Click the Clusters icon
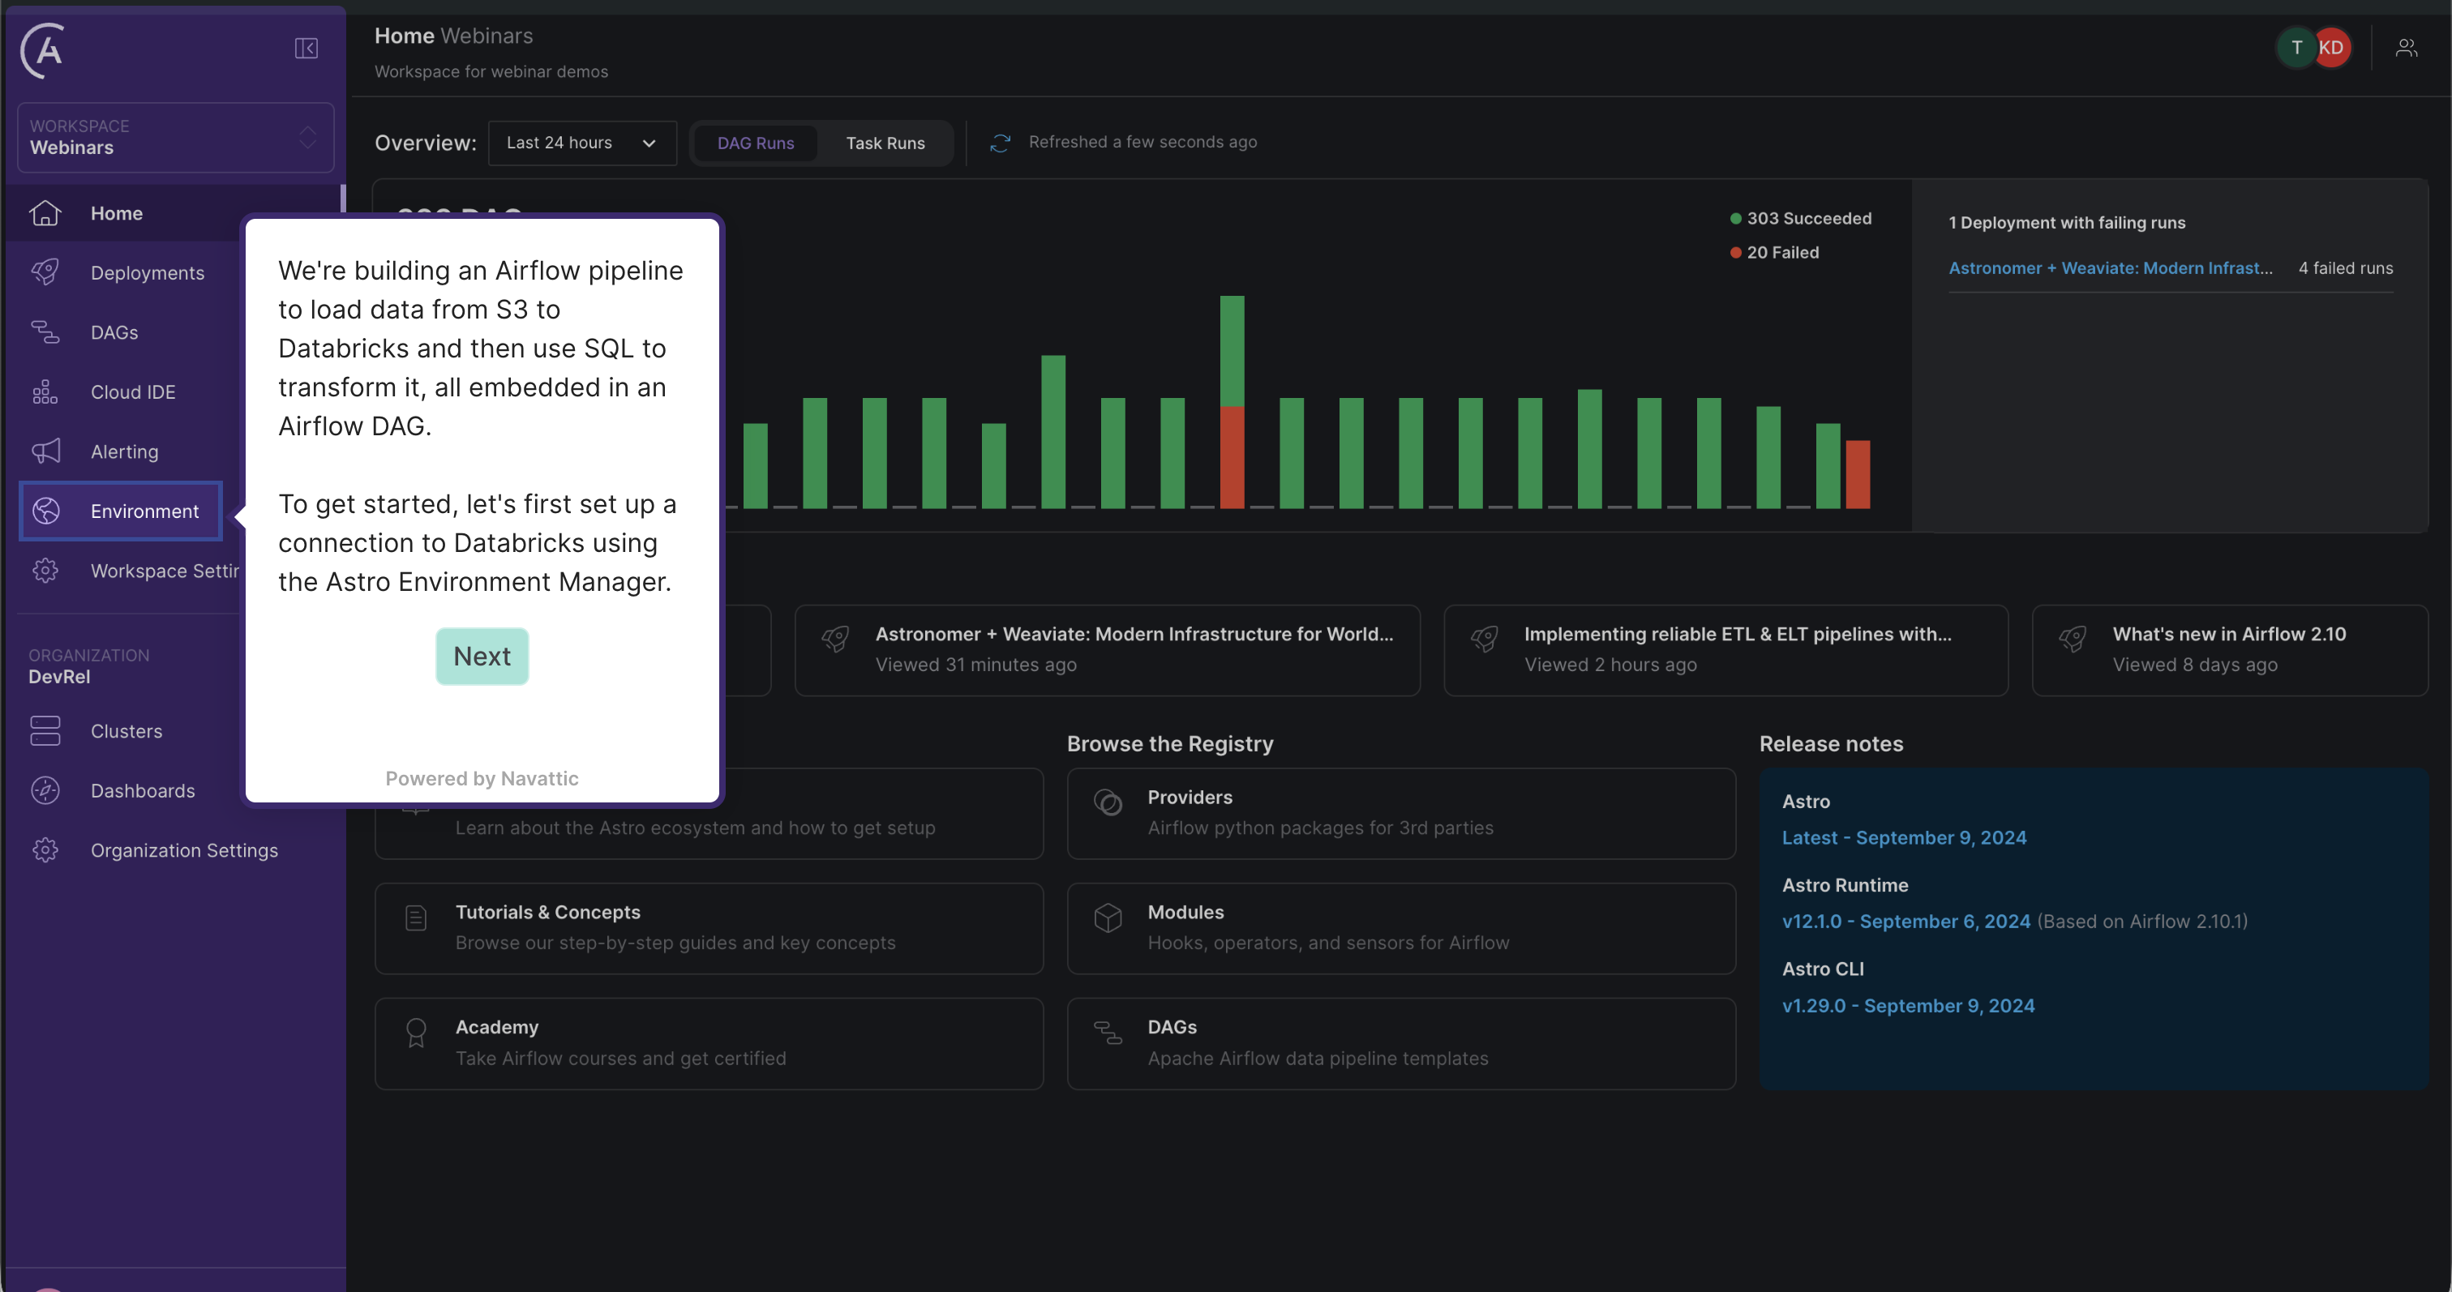This screenshot has width=2452, height=1292. tap(45, 730)
